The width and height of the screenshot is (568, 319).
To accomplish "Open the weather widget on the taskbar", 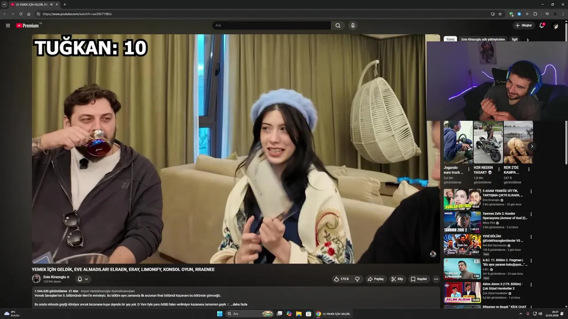I will click(12, 314).
